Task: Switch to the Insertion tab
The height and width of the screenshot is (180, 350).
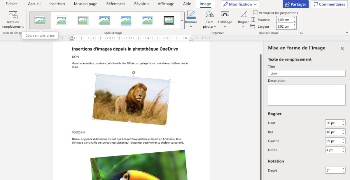Action: click(57, 4)
